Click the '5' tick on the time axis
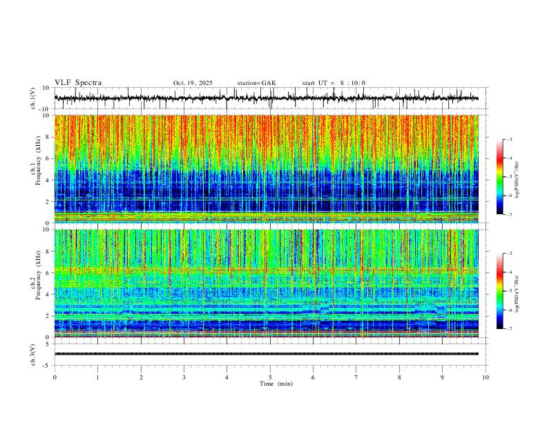Viewport: 547px width, 423px height. tap(270, 377)
